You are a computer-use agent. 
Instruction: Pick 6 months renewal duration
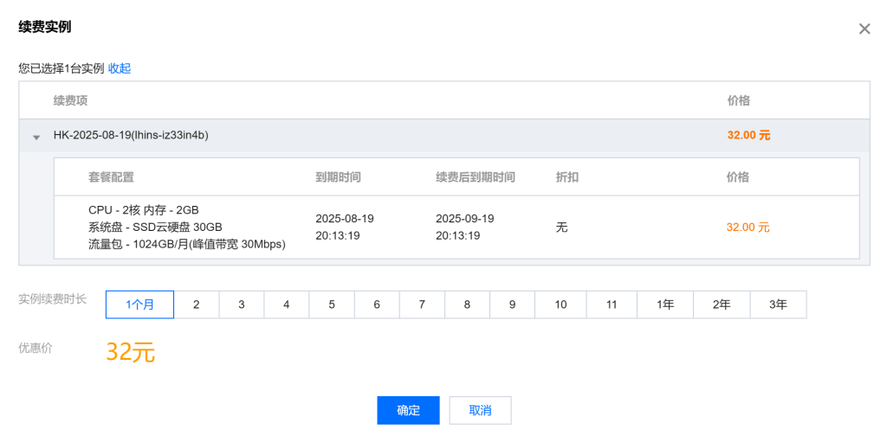pyautogui.click(x=377, y=304)
